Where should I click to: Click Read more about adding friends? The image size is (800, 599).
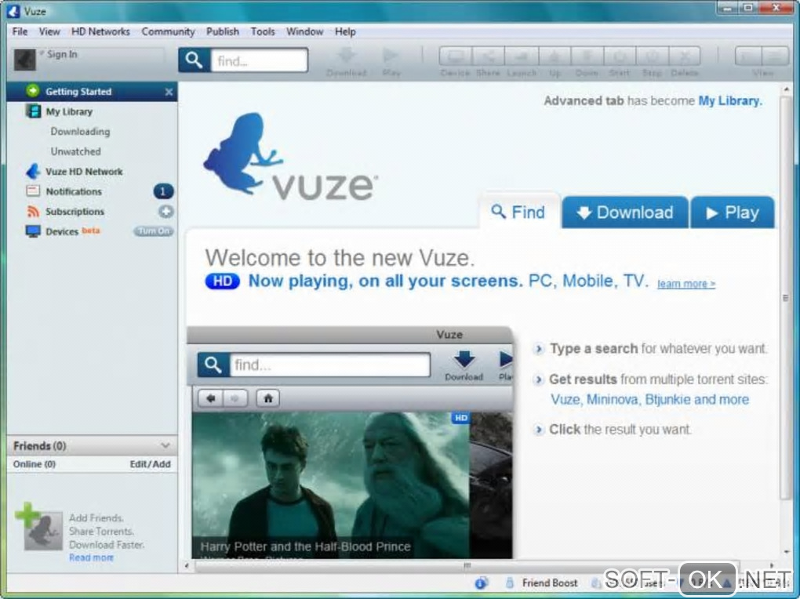point(91,557)
